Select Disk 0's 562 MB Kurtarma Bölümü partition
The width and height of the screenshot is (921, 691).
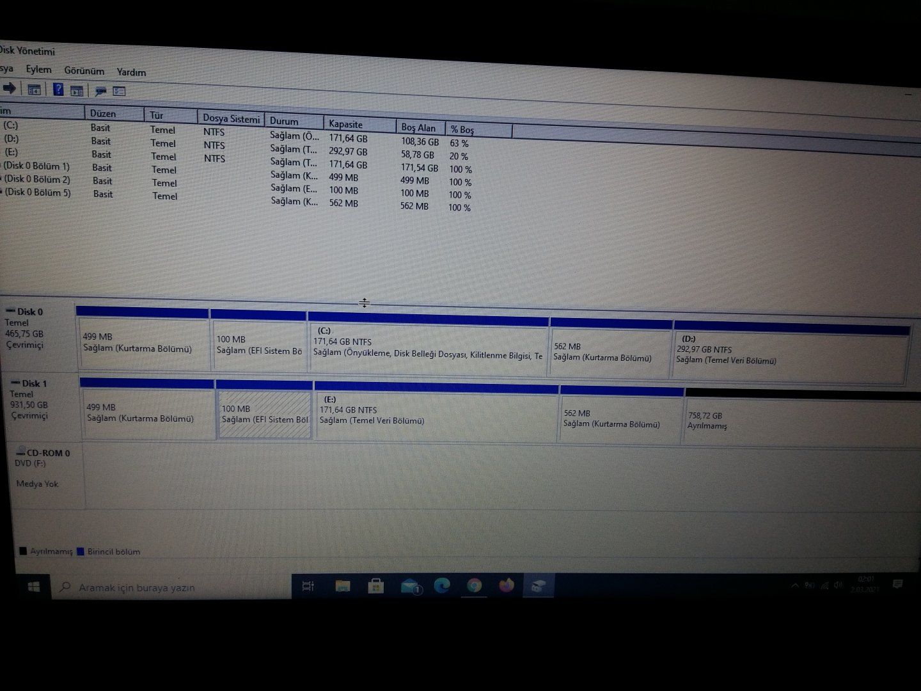(611, 350)
